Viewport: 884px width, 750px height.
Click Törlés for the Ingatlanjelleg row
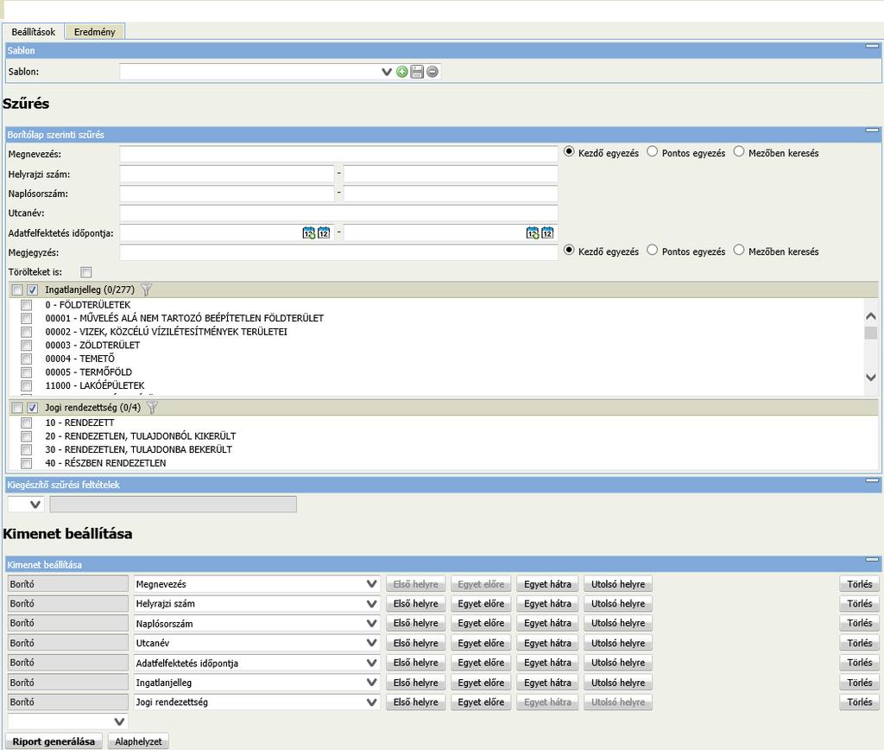pos(859,683)
